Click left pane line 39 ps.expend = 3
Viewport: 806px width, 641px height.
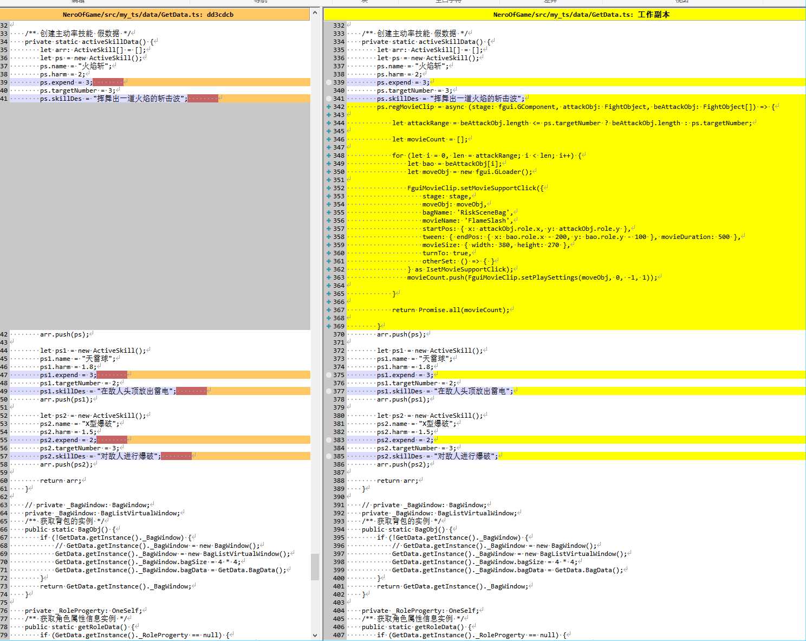click(x=160, y=82)
